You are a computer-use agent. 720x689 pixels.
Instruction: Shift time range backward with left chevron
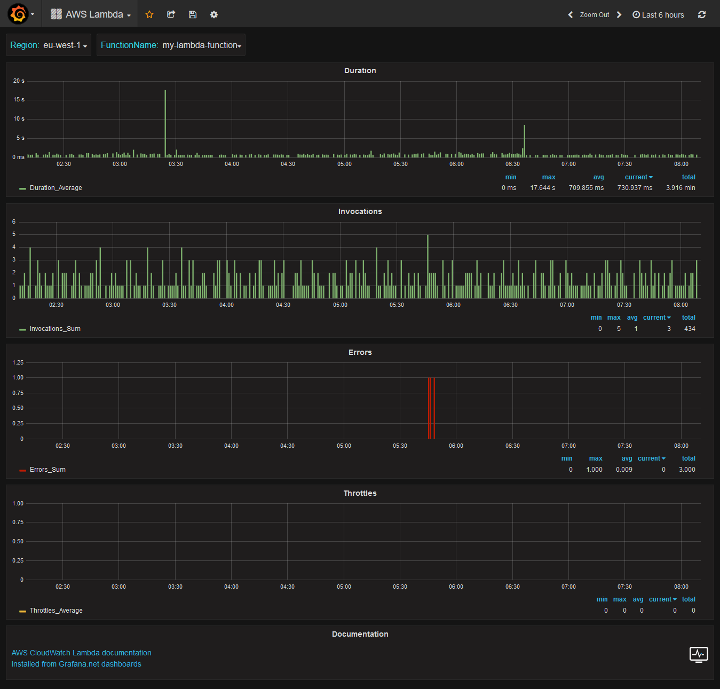[570, 15]
